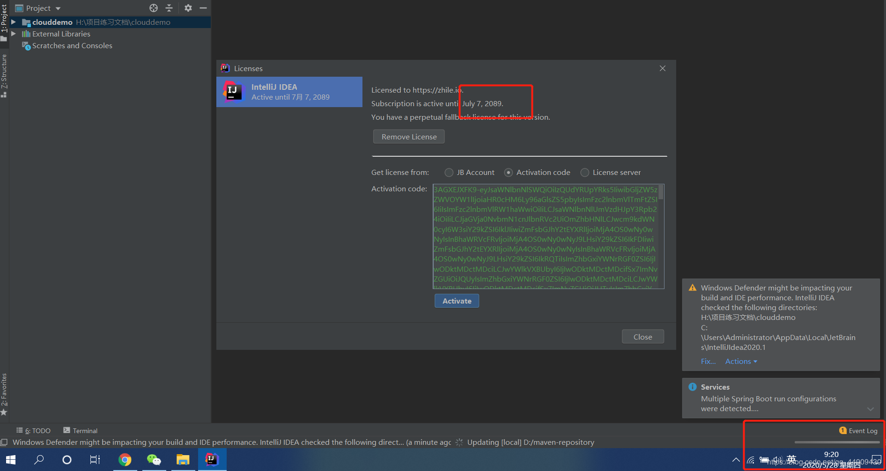The width and height of the screenshot is (886, 471).
Task: Choose the Activation code license option
Action: pyautogui.click(x=538, y=173)
